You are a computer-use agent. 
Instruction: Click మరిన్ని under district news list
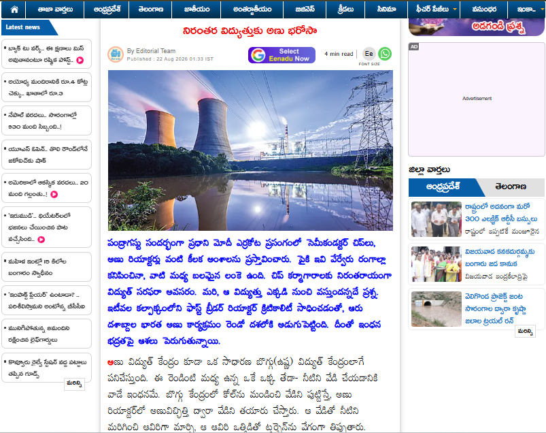(525, 331)
